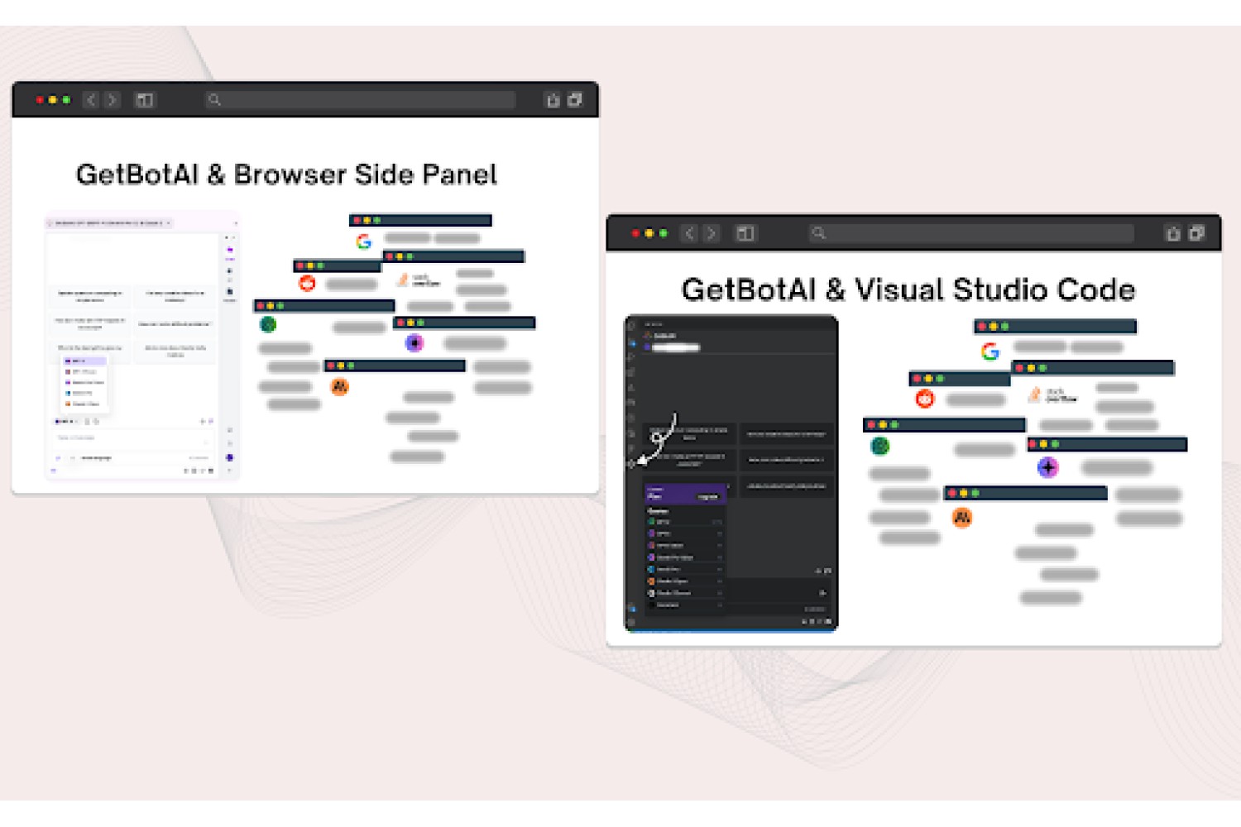Click share icon in Browser Side Panel window

tap(553, 100)
